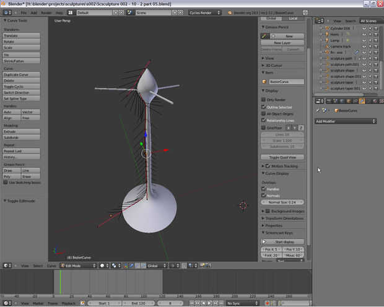Screen dimensions: 384x307
Task: Click the Cylinder.008 object icon in outliner
Action: pos(326,28)
